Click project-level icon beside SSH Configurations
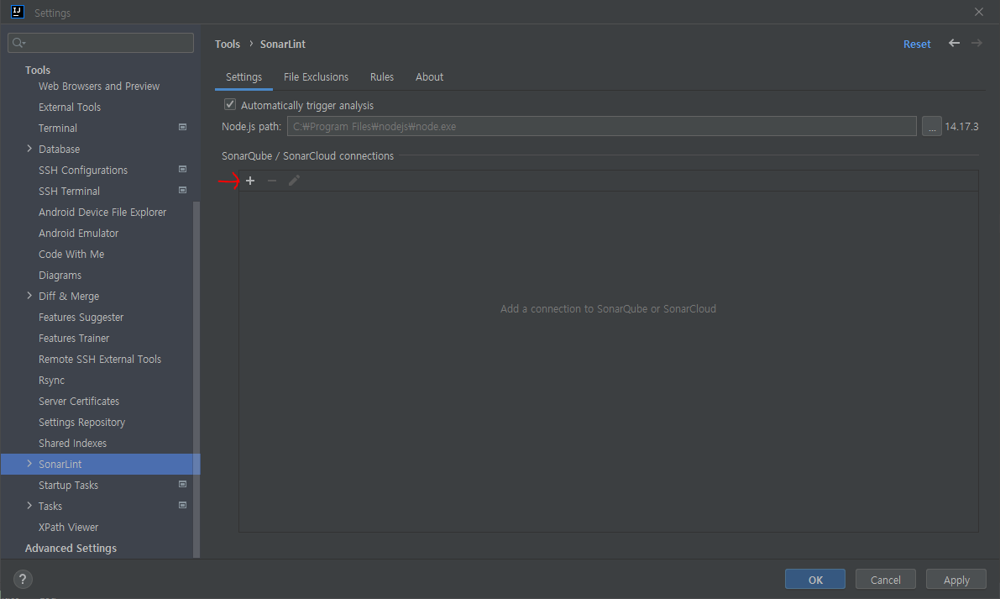1000x599 pixels. (182, 170)
